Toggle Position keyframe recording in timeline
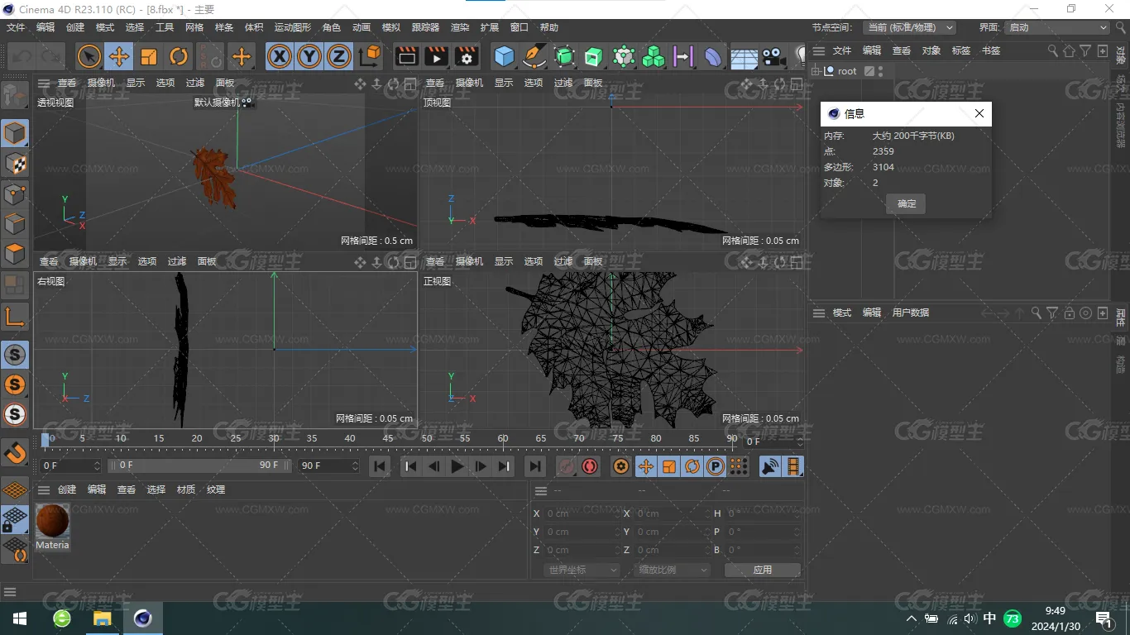 click(x=645, y=466)
